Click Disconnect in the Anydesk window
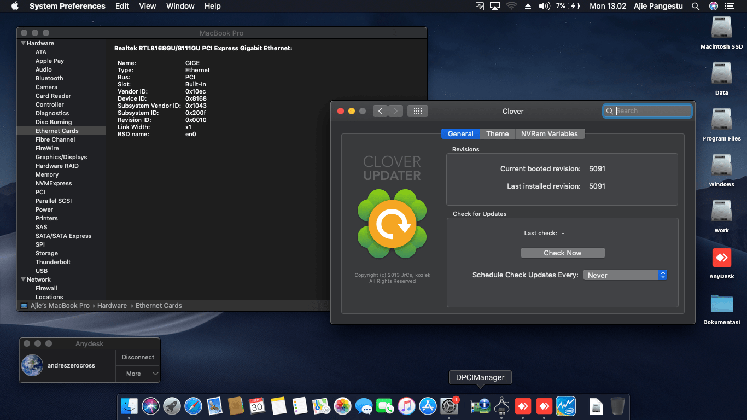This screenshot has height=420, width=747. [138, 357]
